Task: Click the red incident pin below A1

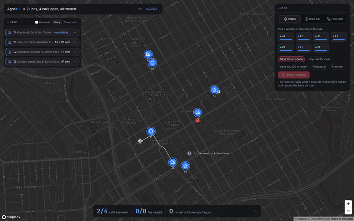Action: [198, 121]
